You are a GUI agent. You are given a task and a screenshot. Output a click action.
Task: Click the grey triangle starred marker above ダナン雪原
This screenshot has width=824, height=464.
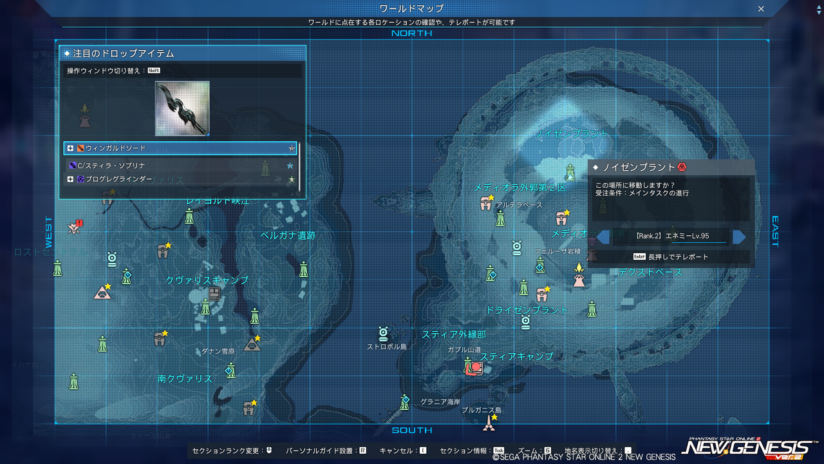[252, 343]
